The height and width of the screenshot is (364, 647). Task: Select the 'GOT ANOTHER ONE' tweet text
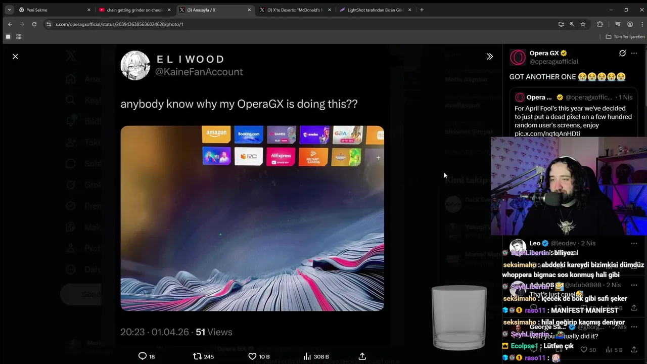point(567,77)
